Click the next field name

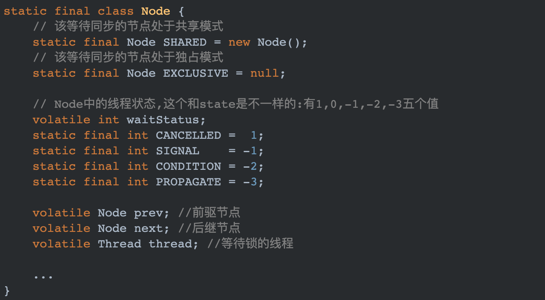click(149, 228)
